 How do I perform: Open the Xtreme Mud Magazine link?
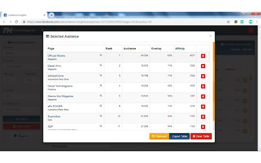point(60,96)
